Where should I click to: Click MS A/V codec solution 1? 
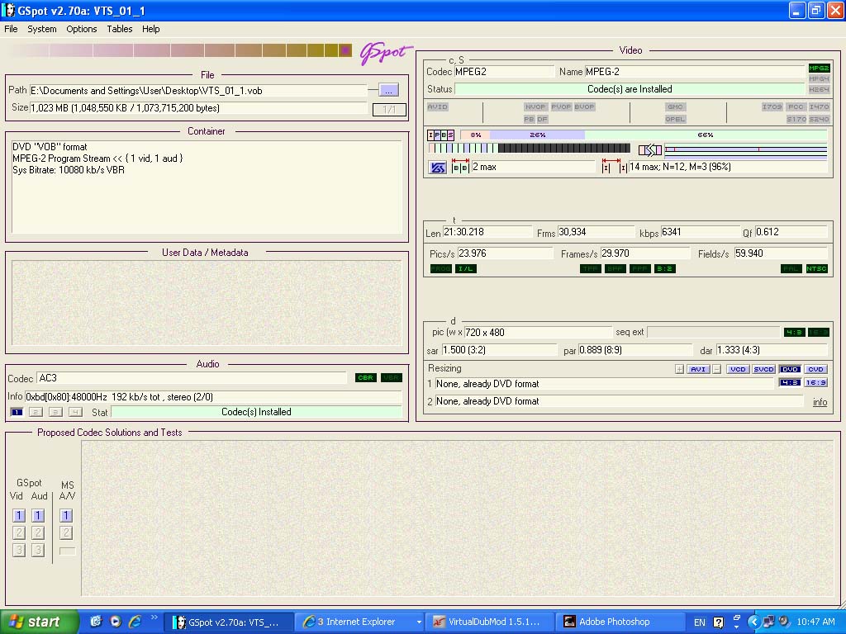pos(66,515)
